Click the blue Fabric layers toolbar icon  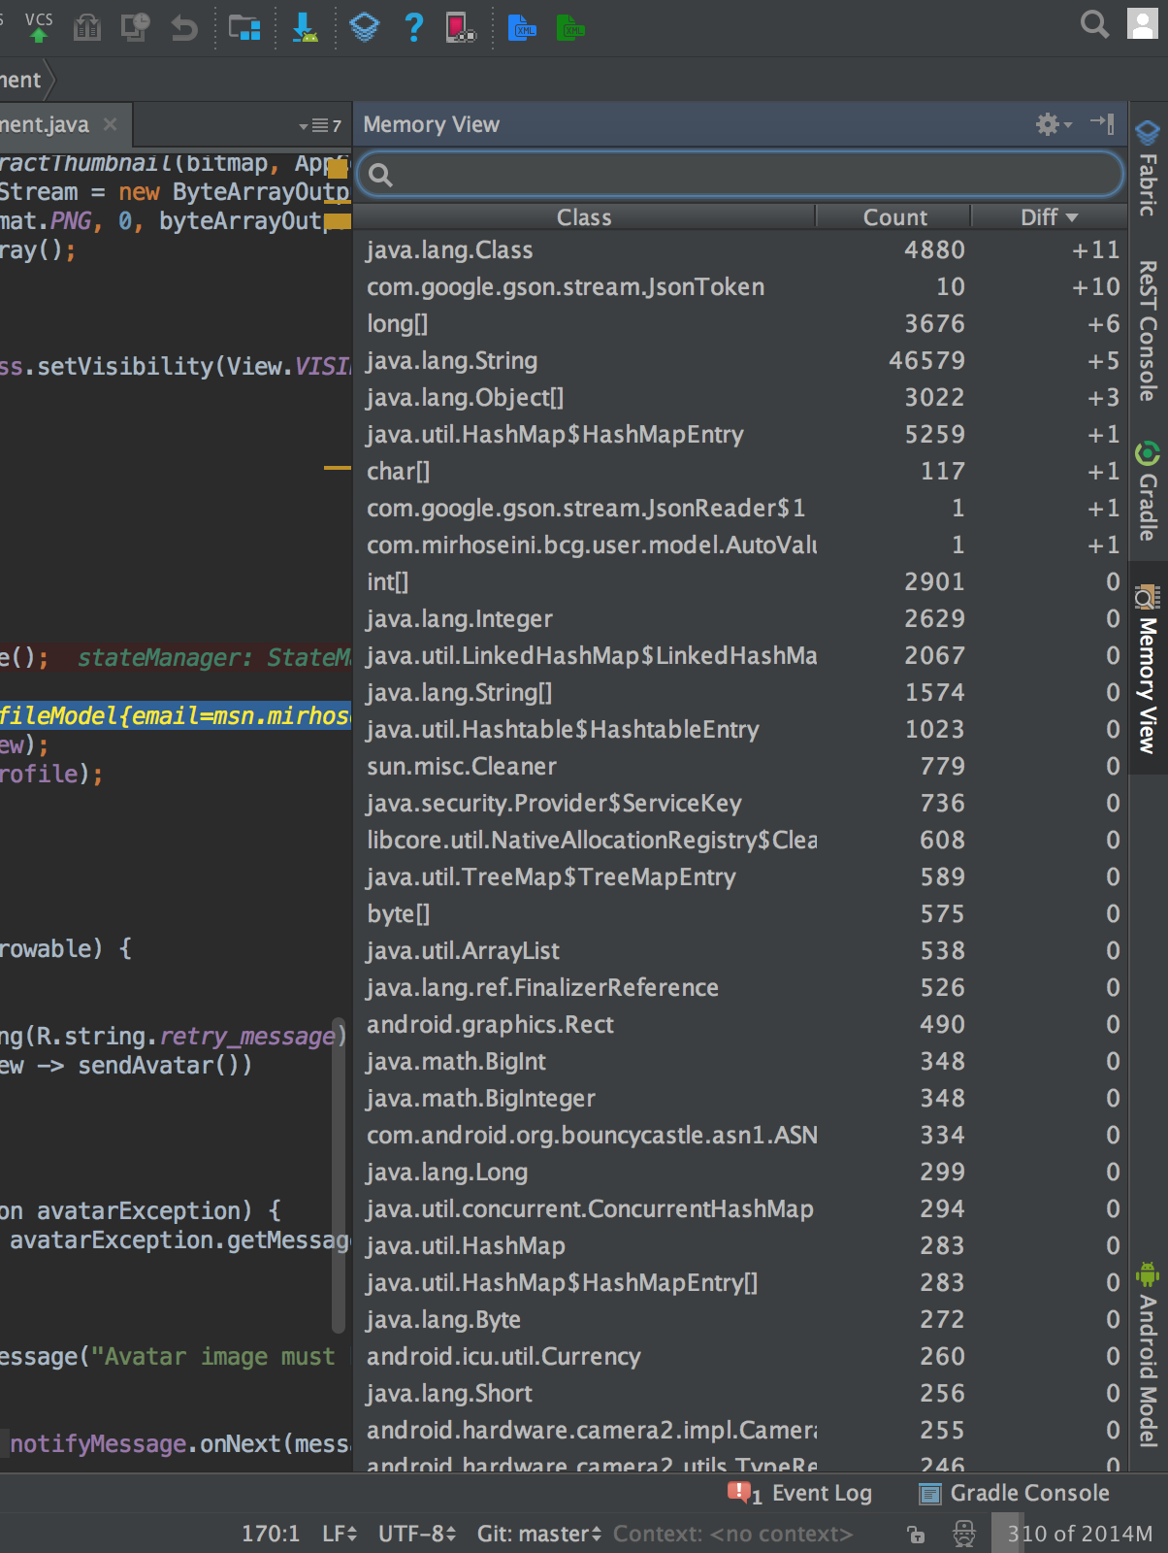(364, 27)
